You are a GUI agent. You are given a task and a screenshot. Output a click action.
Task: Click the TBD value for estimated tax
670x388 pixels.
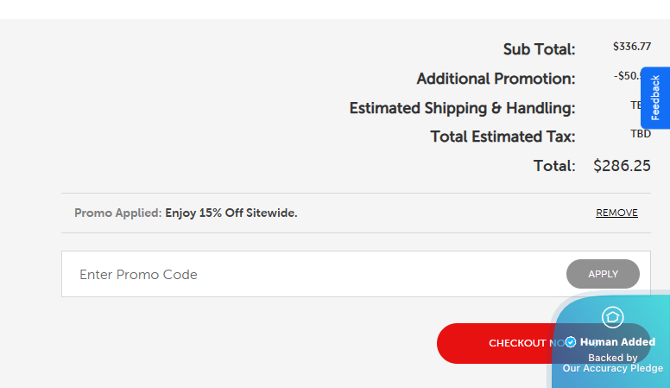click(641, 134)
